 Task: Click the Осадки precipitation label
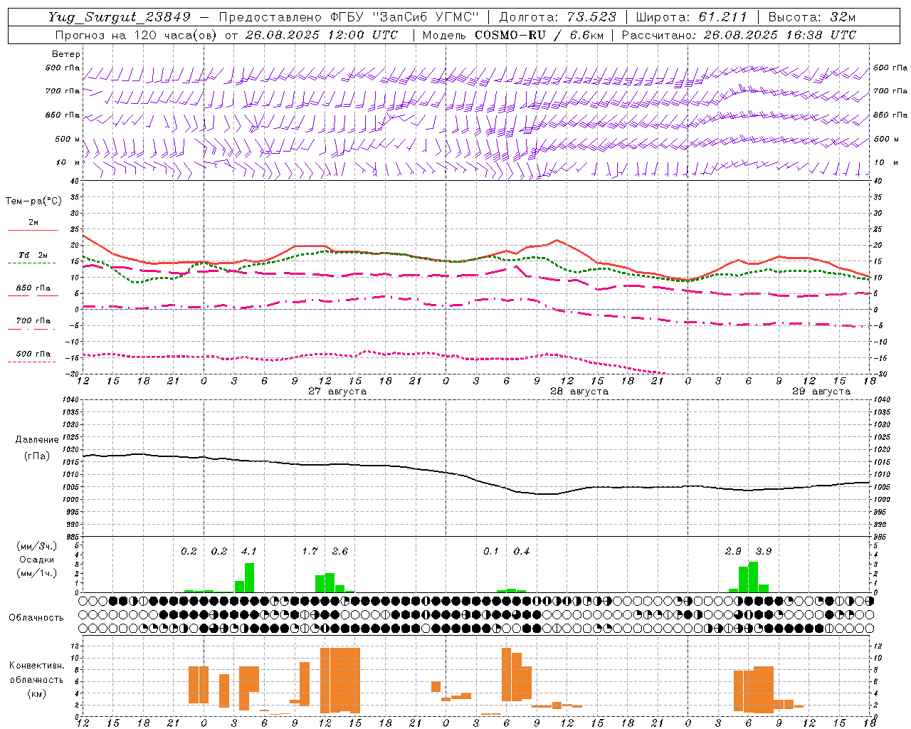pos(37,560)
